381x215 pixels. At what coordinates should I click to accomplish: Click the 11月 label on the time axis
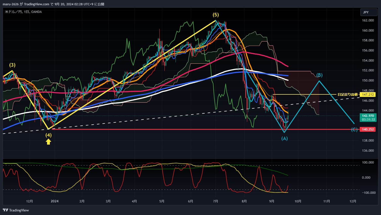(327, 201)
